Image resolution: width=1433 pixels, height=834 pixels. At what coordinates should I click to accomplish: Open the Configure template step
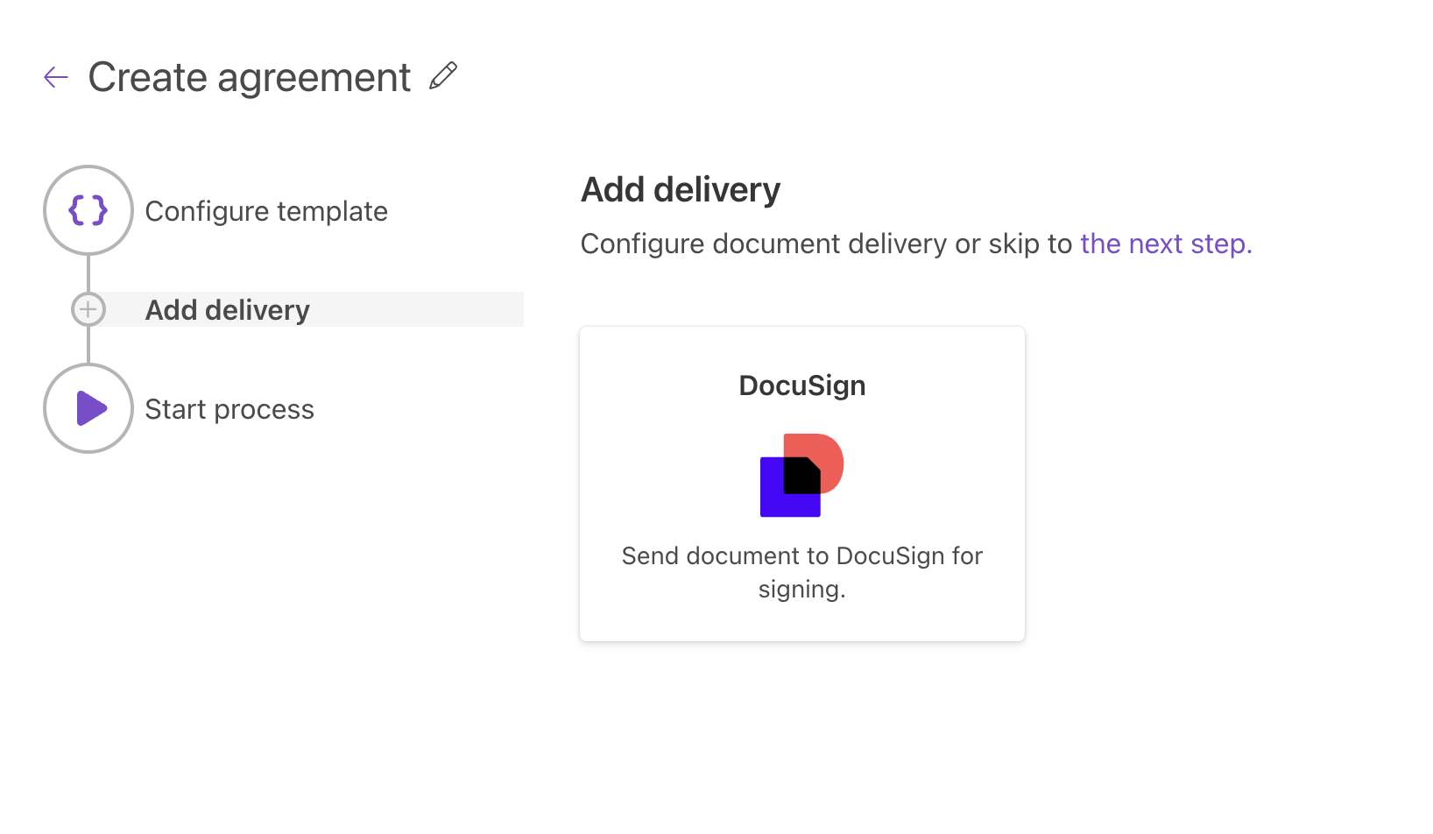(266, 210)
